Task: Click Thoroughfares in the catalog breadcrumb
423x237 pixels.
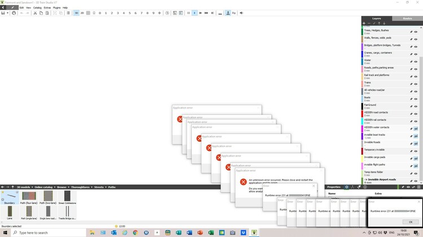Action: pyautogui.click(x=80, y=187)
